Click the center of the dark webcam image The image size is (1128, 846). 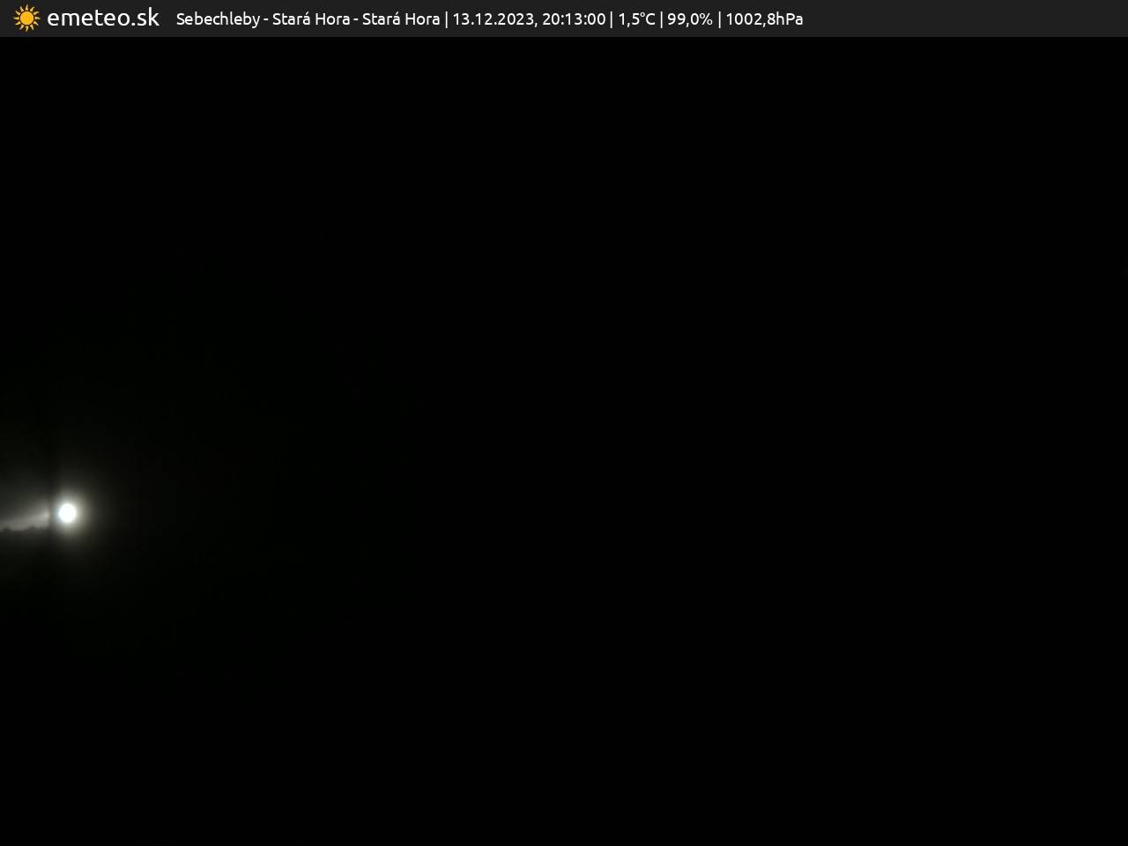[x=564, y=441]
